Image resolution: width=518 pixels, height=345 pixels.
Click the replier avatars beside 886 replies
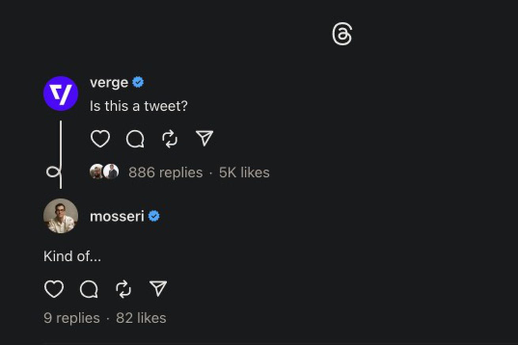(104, 172)
